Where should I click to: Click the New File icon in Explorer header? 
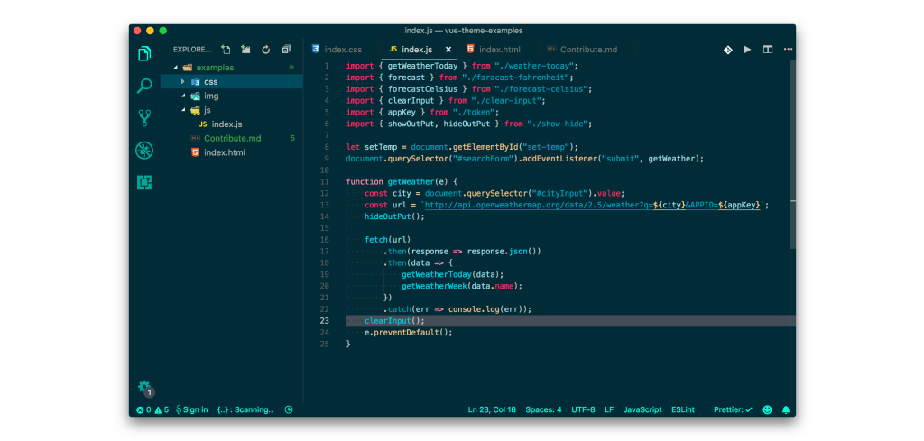[x=226, y=50]
